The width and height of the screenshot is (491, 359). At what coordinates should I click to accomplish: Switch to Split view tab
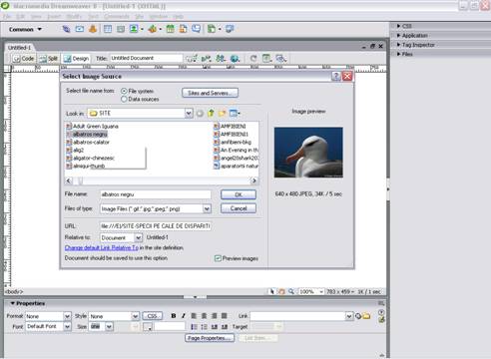point(49,59)
